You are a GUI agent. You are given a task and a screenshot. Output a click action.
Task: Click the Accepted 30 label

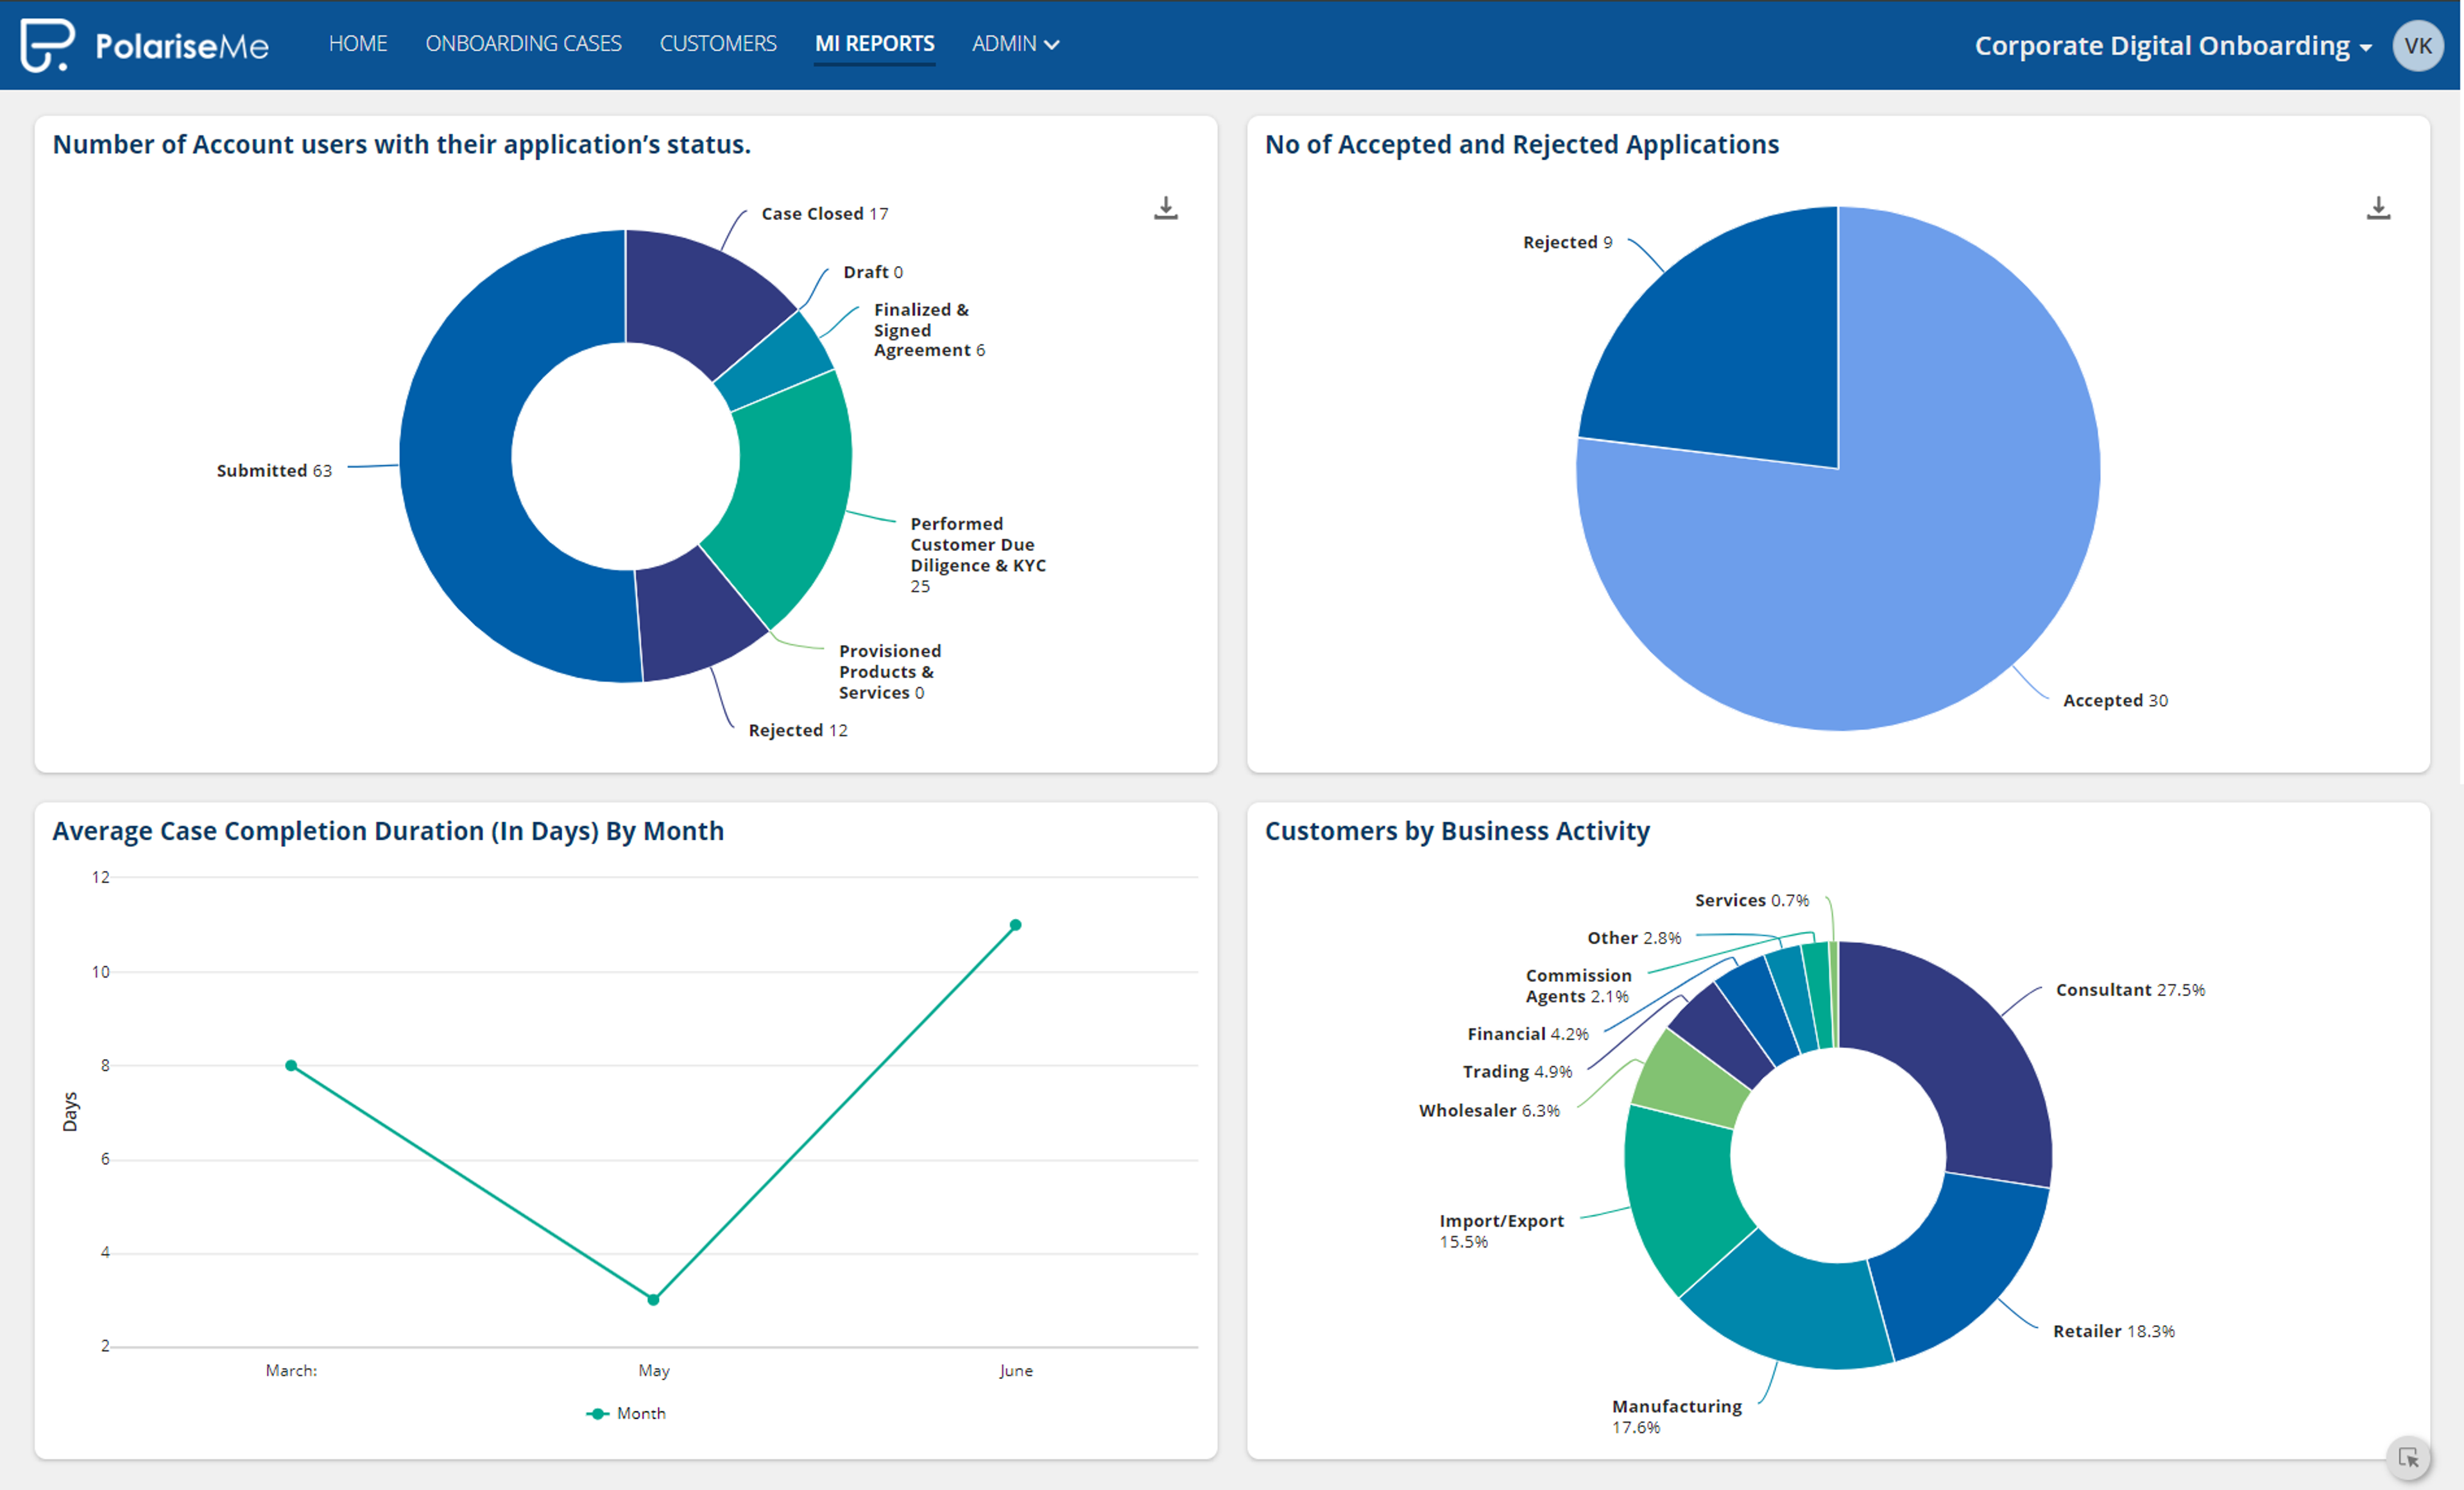click(2115, 700)
